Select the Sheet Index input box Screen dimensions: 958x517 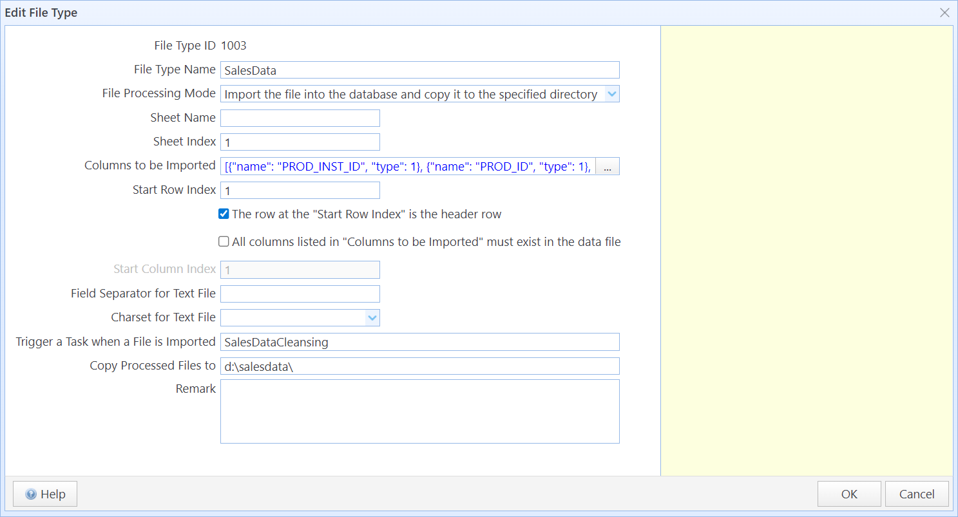click(x=300, y=142)
